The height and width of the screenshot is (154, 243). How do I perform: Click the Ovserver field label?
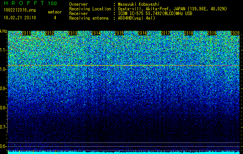tap(78, 5)
